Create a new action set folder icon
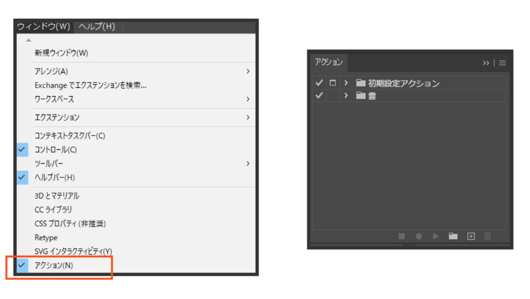This screenshot has width=530, height=299. coord(453,236)
